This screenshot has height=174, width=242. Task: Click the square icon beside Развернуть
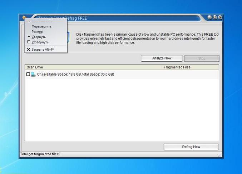(x=29, y=42)
